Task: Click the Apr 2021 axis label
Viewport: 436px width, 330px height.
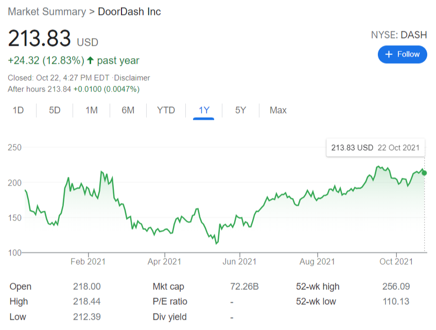Action: point(164,262)
